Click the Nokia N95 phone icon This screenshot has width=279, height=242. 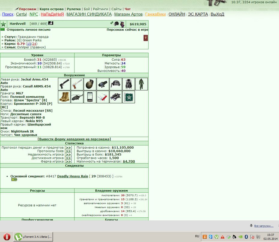pos(90,97)
